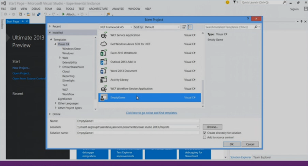The width and height of the screenshot is (308, 166).
Task: Open the .NET Framework 4.5 dropdown
Action: (116, 27)
